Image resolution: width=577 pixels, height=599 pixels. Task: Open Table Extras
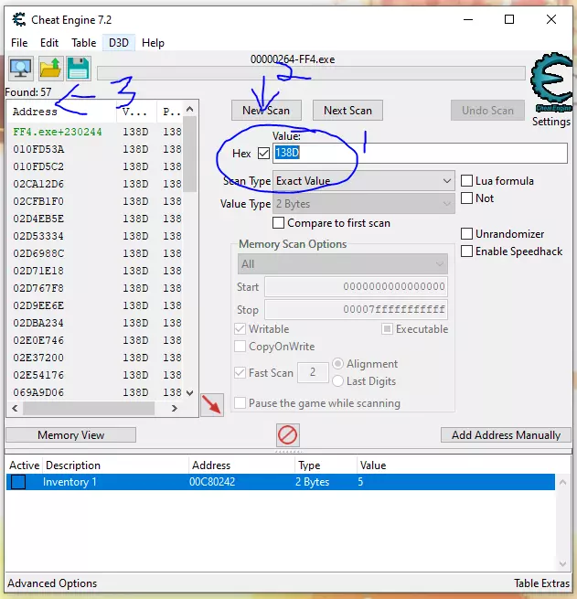(x=542, y=583)
